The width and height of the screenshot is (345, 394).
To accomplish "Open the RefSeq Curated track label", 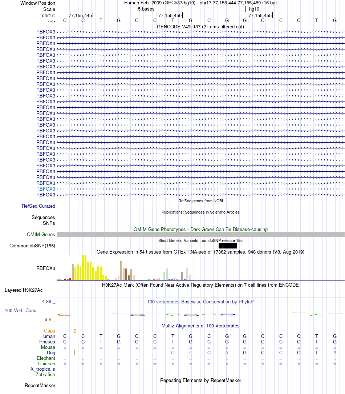I will [x=38, y=206].
